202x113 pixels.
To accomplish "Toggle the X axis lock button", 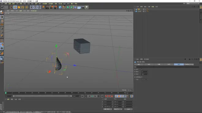I will point(32,7).
